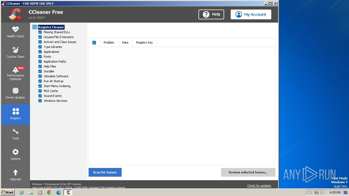Uncheck Unused File Extensions
349x196 pixels.
point(40,37)
